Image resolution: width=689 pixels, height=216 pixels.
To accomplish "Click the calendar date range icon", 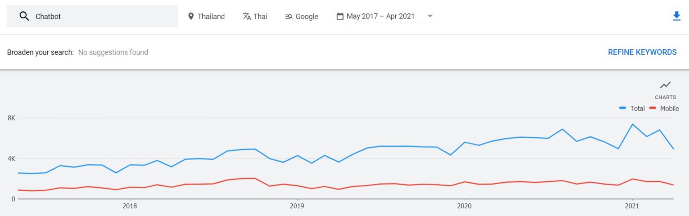I will [340, 17].
